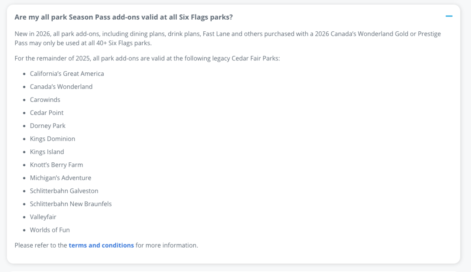Select Canada's Wonderland in the park list

click(61, 87)
